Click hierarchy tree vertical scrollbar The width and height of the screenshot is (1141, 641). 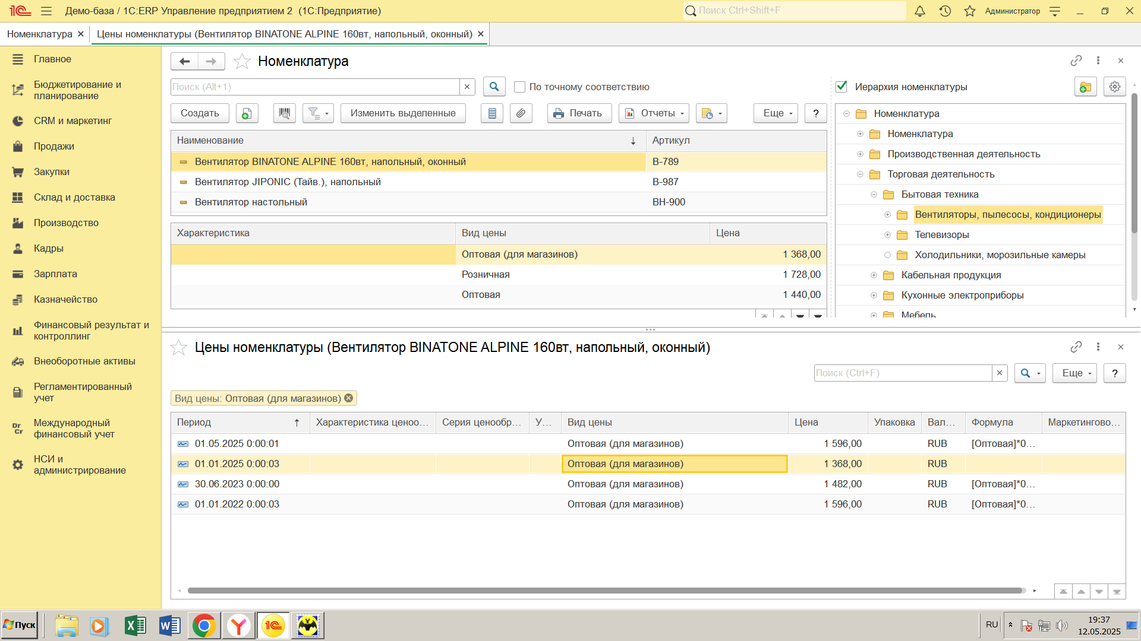click(1134, 163)
